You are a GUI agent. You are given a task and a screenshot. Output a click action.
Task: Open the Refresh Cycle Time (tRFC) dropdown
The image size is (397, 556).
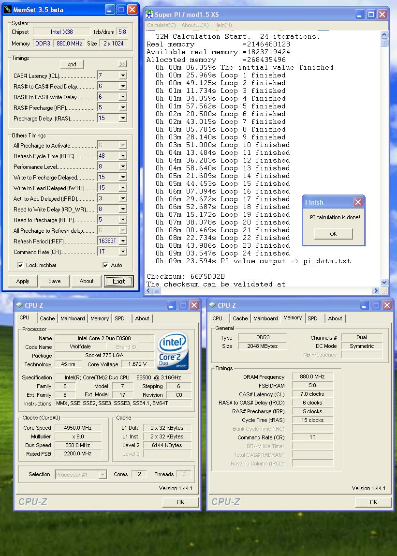pyautogui.click(x=123, y=156)
